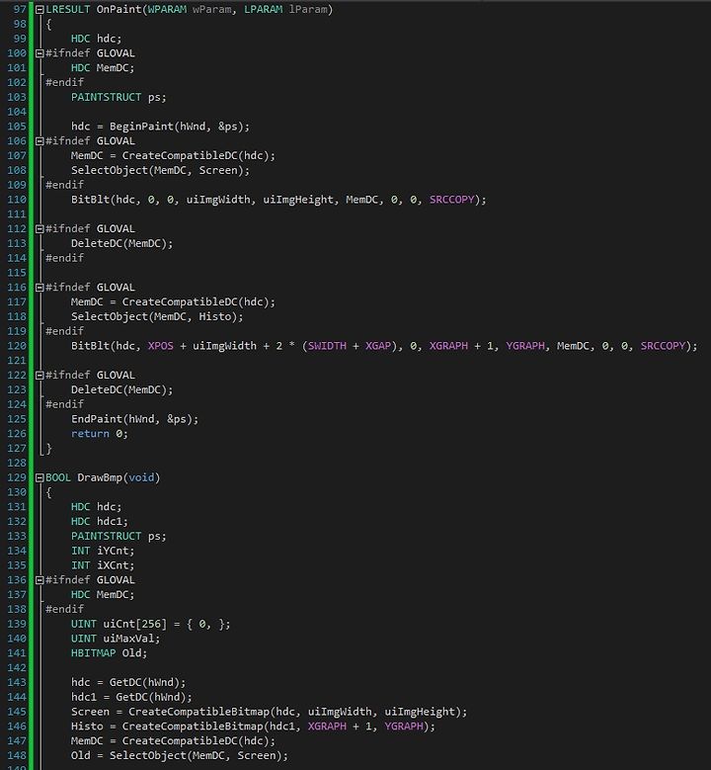Click HDC MemDC declaration on line 101

[x=103, y=68]
